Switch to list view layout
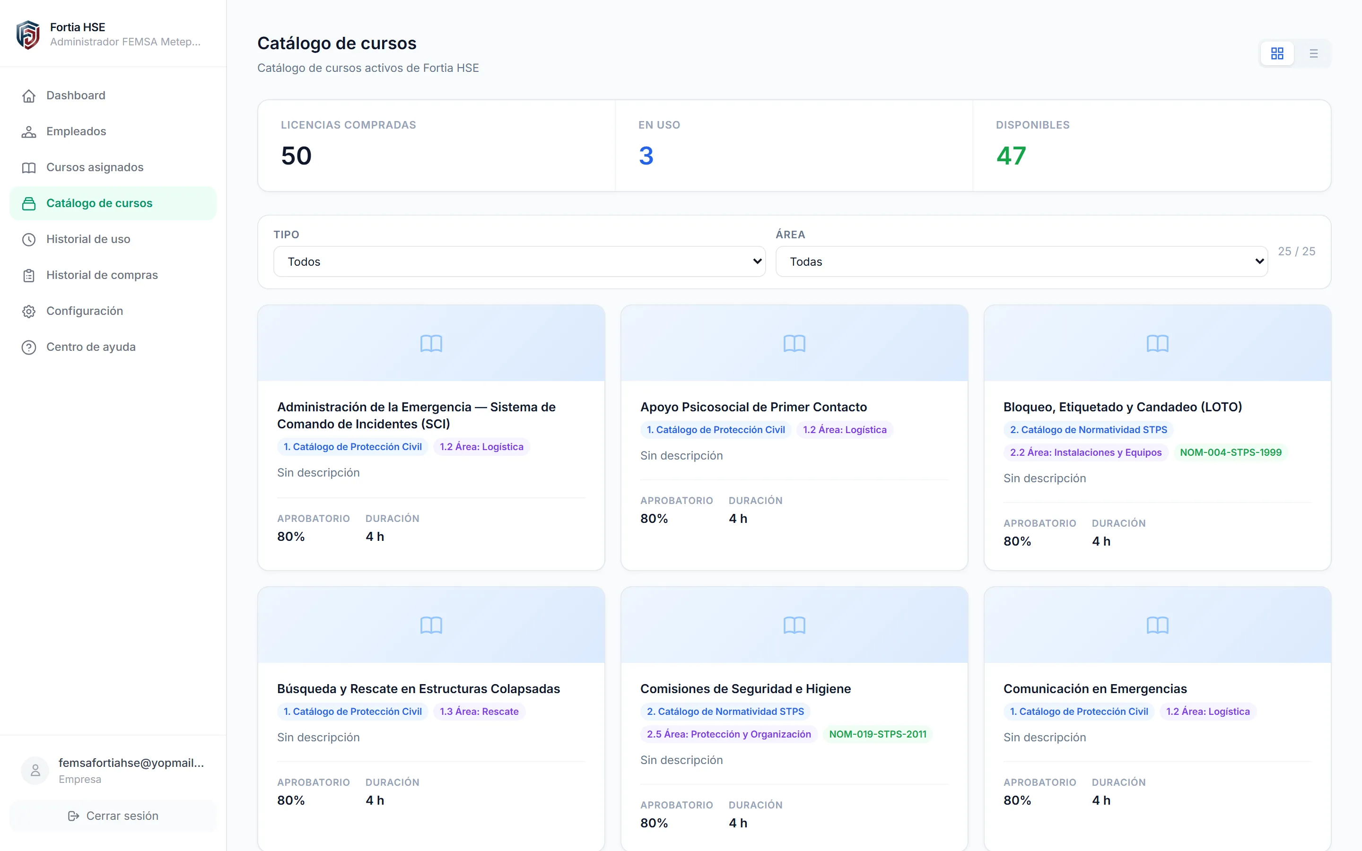 (1314, 53)
